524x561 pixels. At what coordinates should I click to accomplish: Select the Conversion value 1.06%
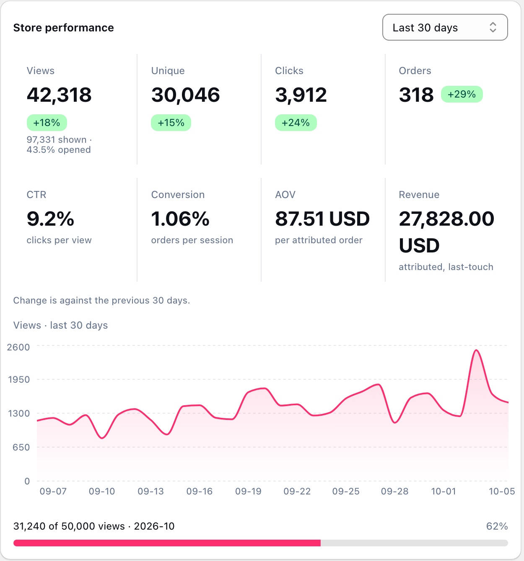pos(180,219)
